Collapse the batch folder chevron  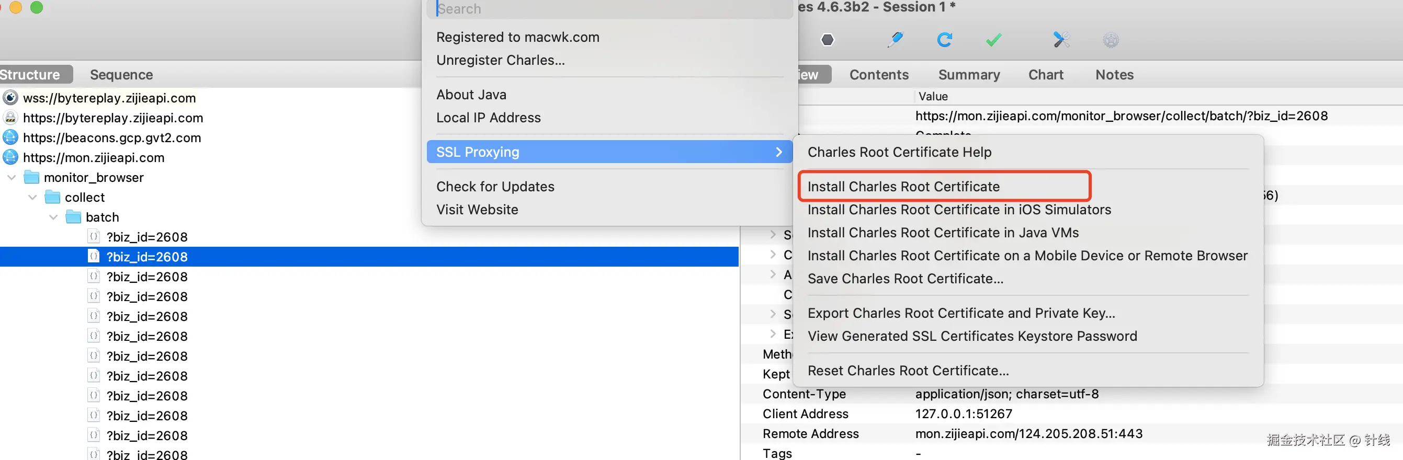pos(53,217)
